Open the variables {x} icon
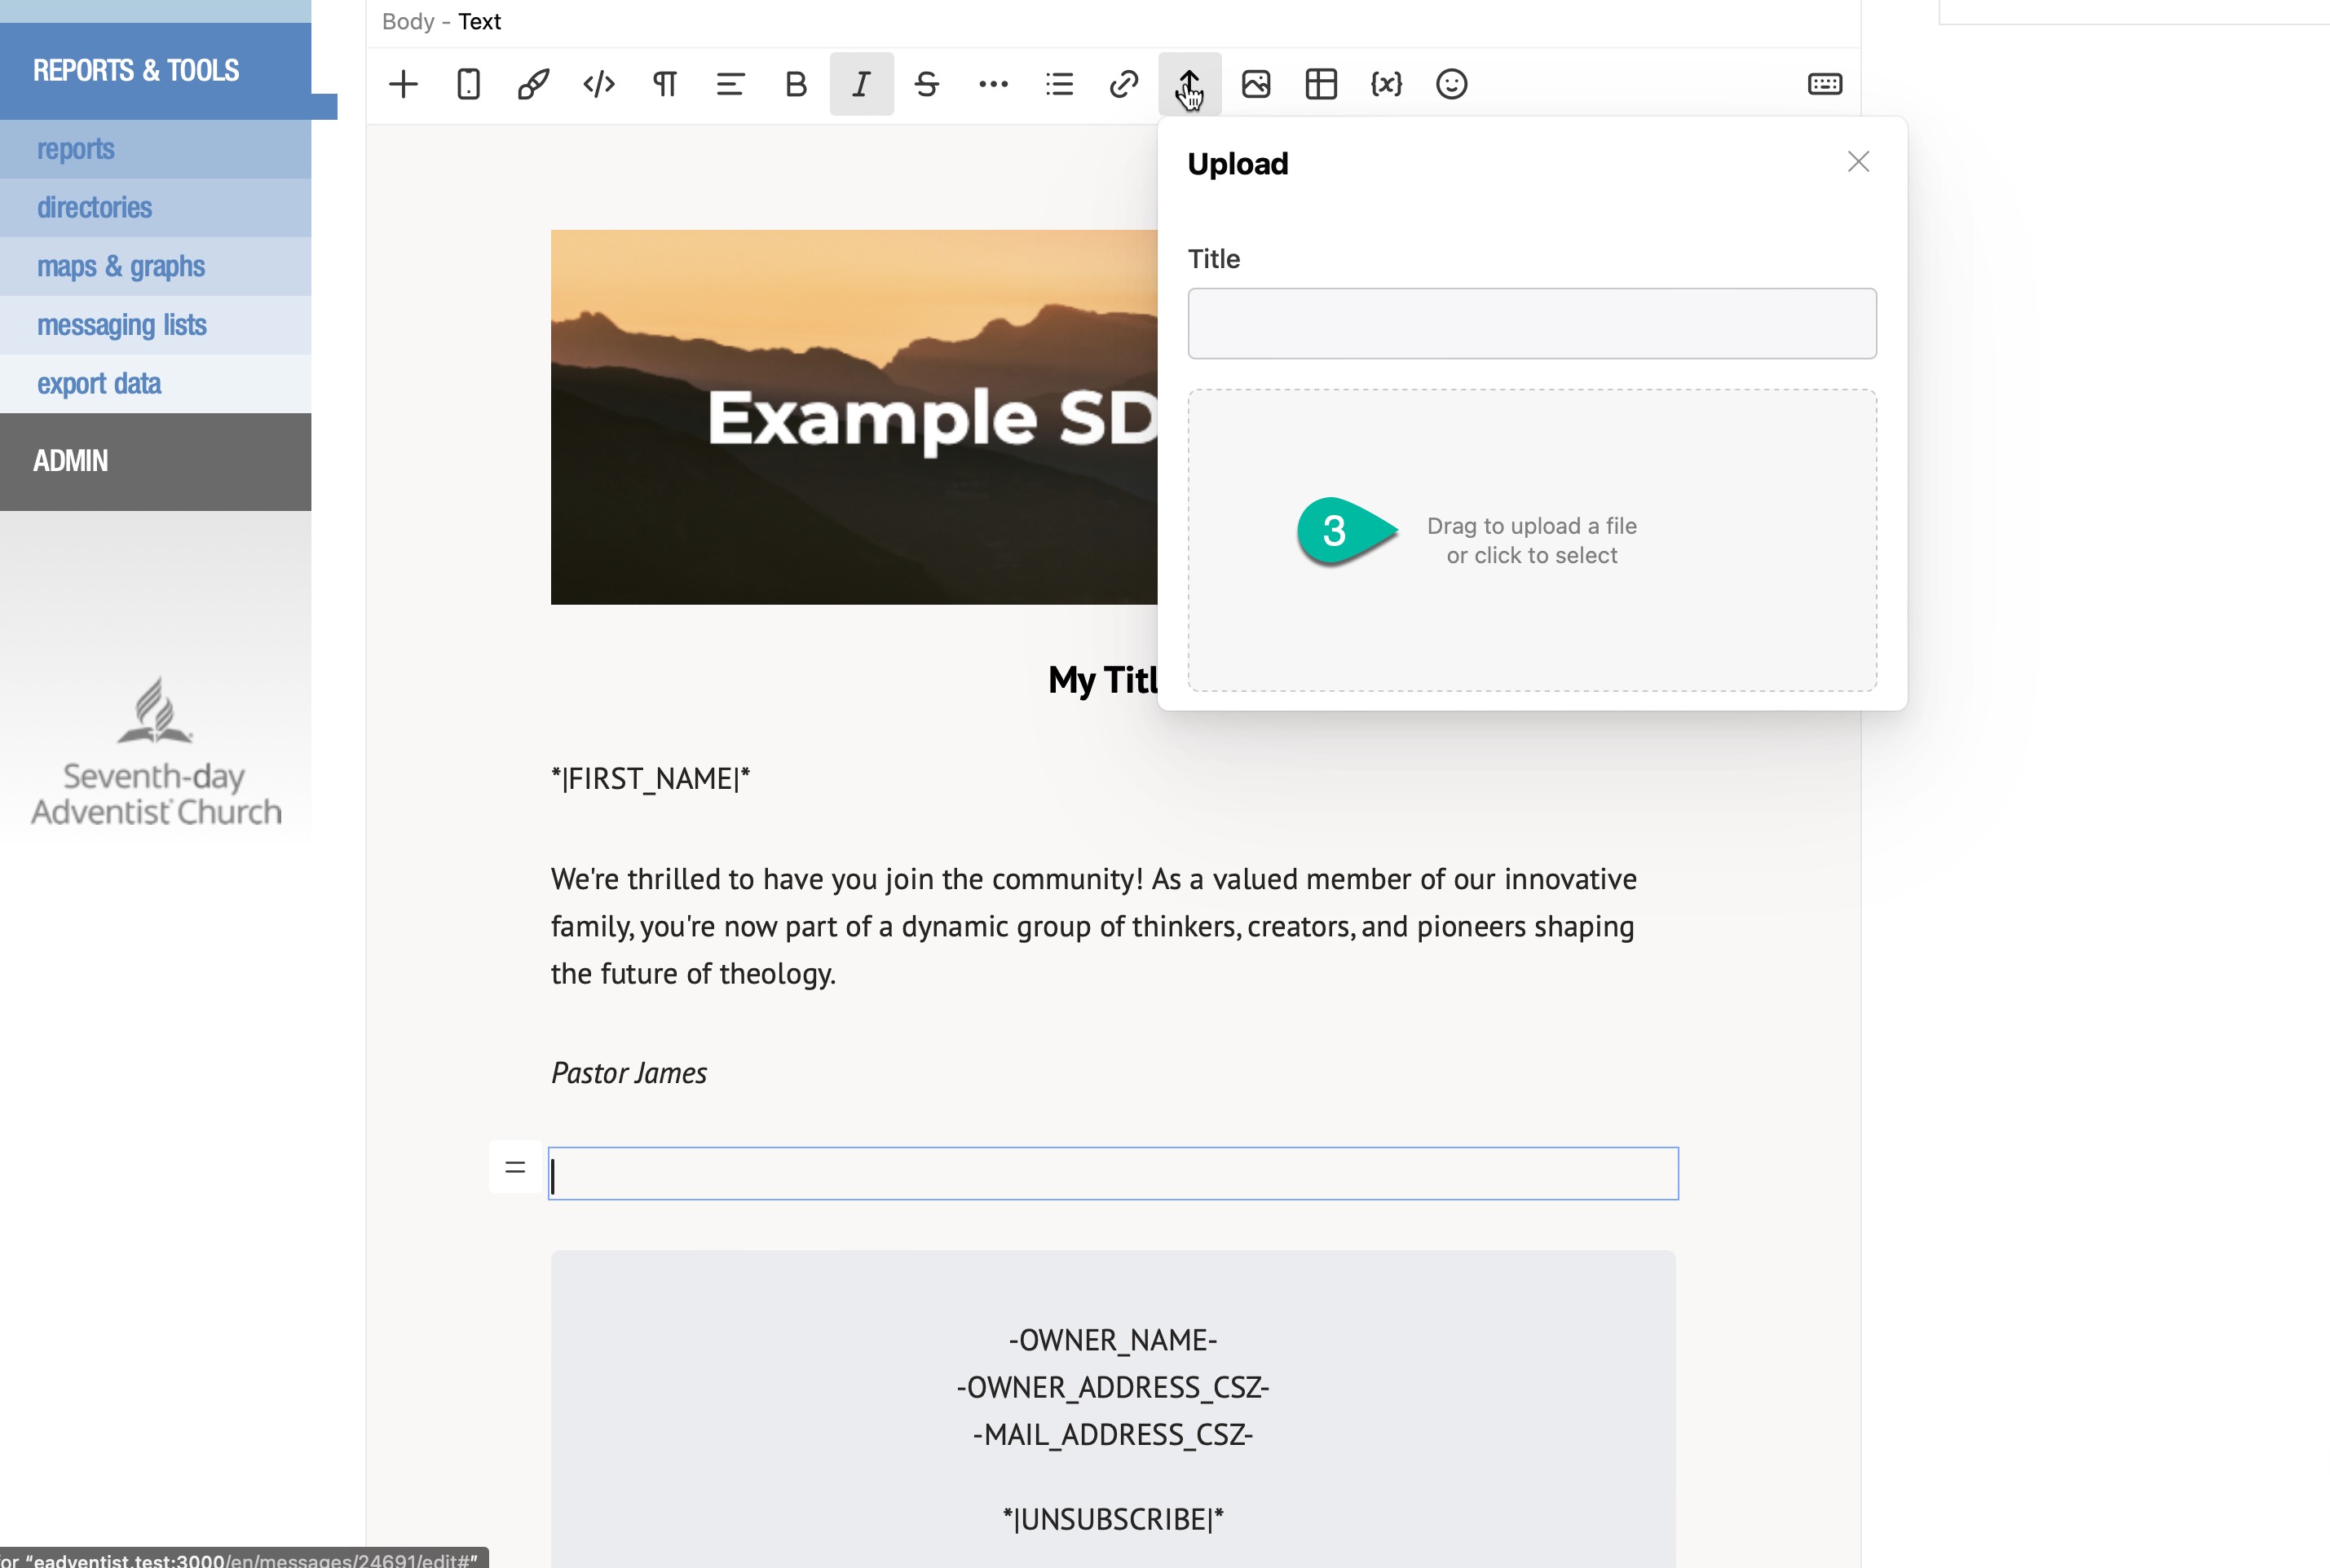This screenshot has width=2330, height=1568. [1387, 84]
